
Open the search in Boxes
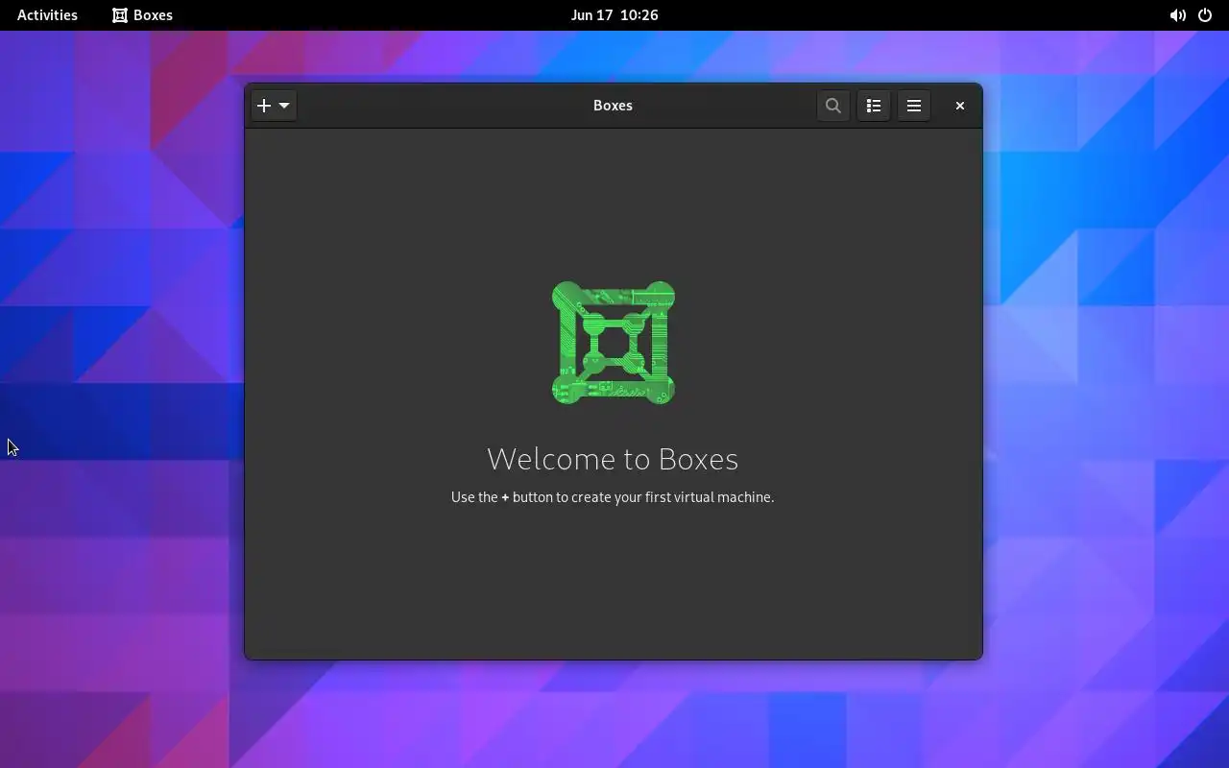click(x=833, y=106)
